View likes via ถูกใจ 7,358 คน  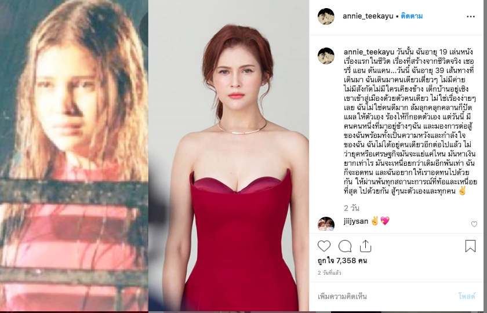(342, 260)
